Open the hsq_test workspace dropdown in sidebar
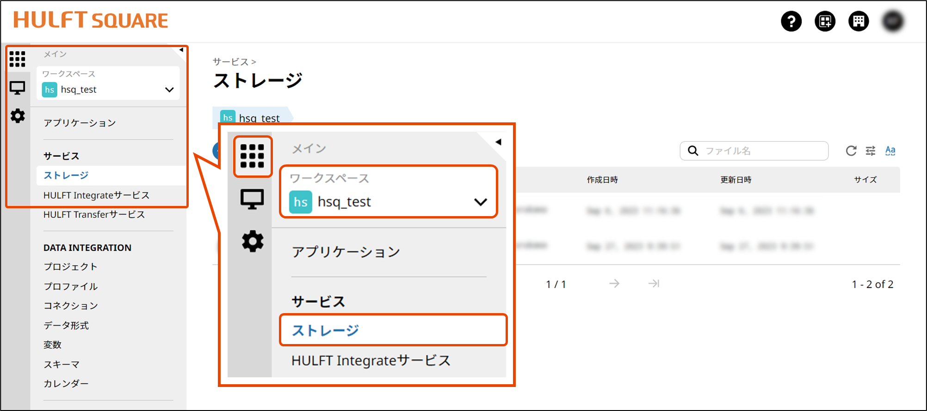Image resolution: width=927 pixels, height=411 pixels. 108,83
